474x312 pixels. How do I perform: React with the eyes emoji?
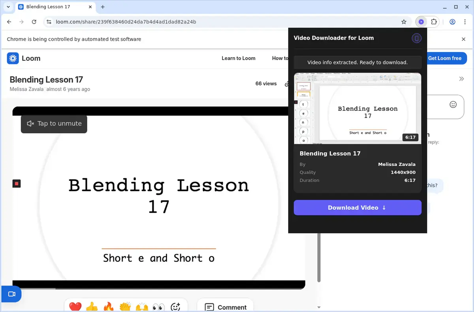(x=158, y=306)
